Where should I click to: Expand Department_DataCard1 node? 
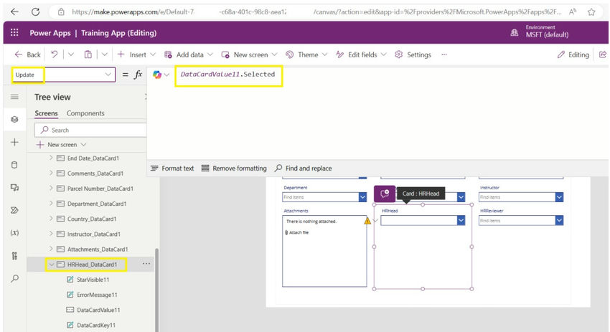click(x=51, y=204)
